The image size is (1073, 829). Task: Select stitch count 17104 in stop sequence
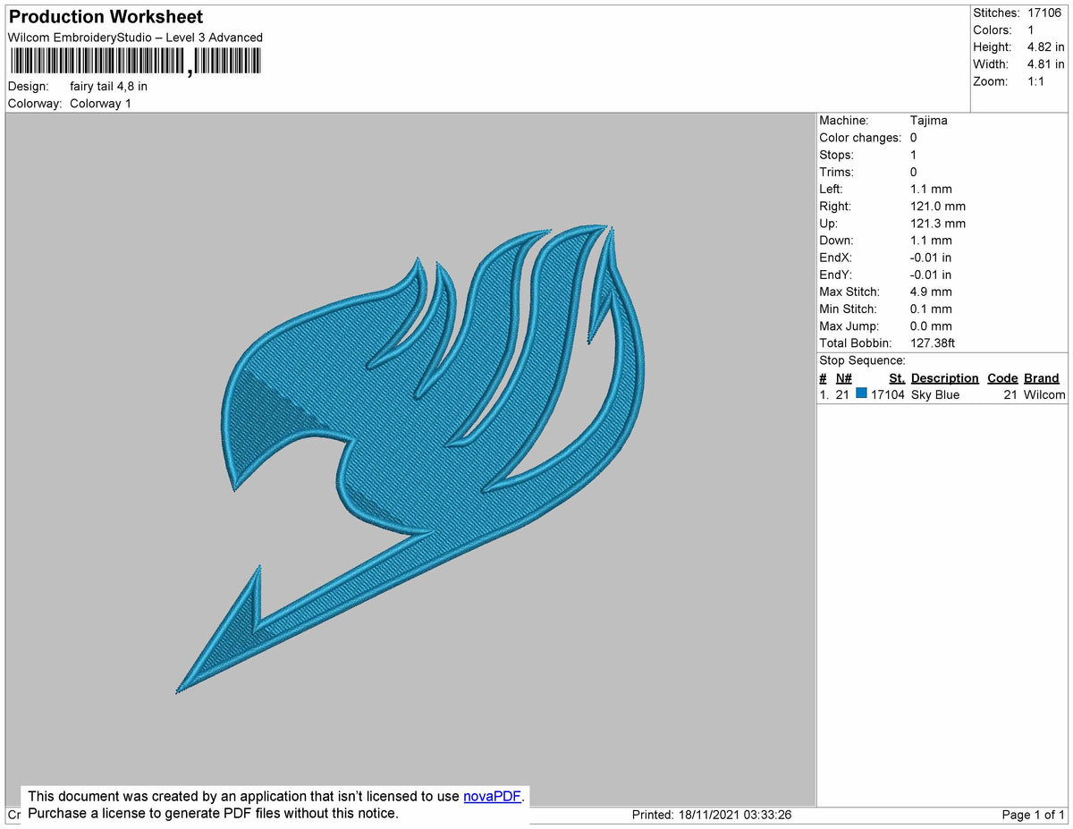[x=888, y=394]
